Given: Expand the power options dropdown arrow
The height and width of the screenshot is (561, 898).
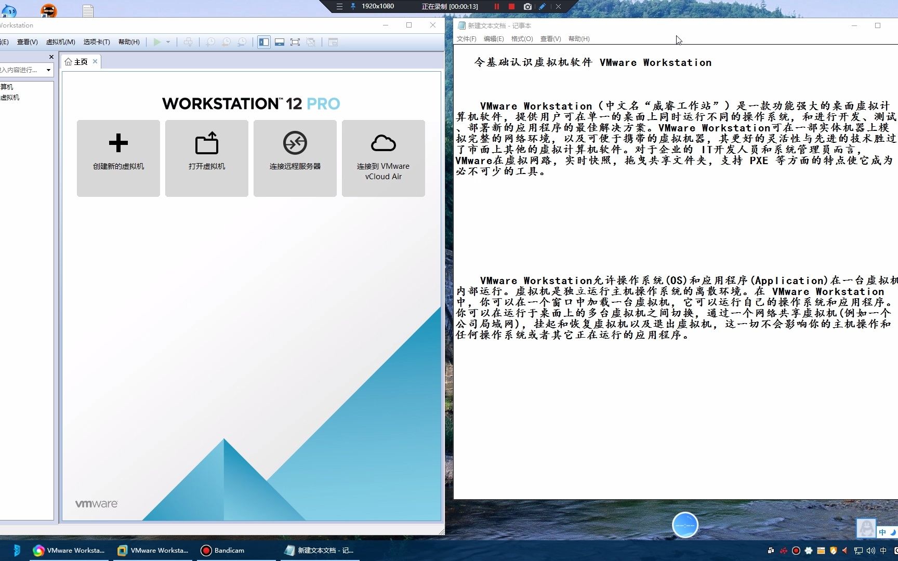Looking at the screenshot, I should 168,42.
